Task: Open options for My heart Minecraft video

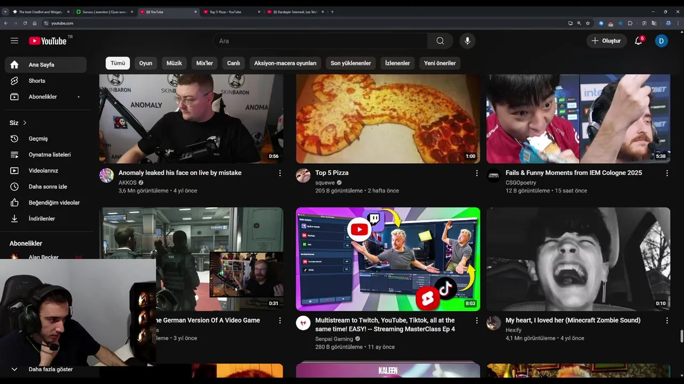Action: click(667, 321)
